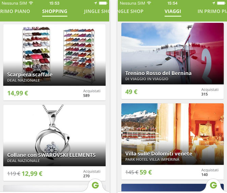Select the SHOPPING tab
This screenshot has width=227, height=193.
[55, 11]
